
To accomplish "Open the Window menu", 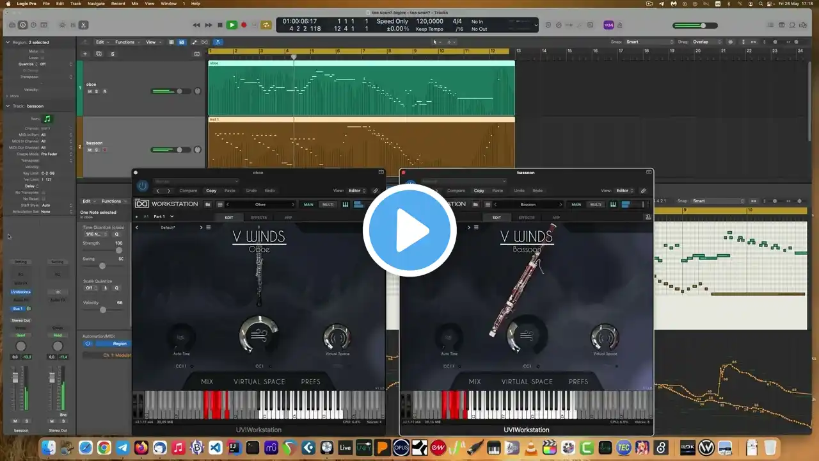I will click(x=169, y=3).
